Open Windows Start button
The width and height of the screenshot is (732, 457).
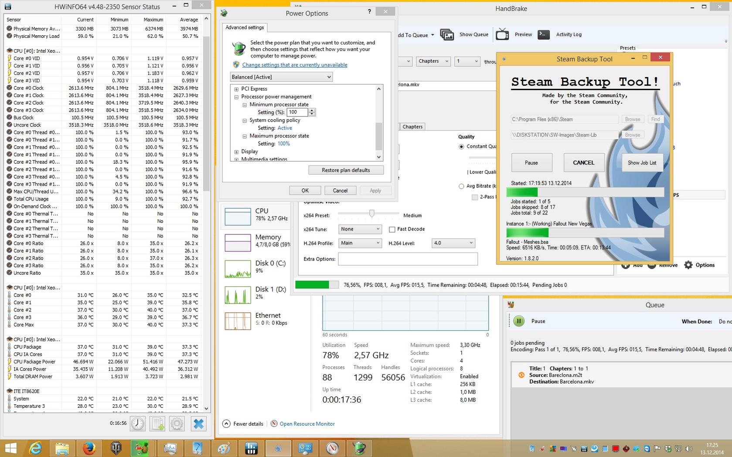(x=11, y=448)
